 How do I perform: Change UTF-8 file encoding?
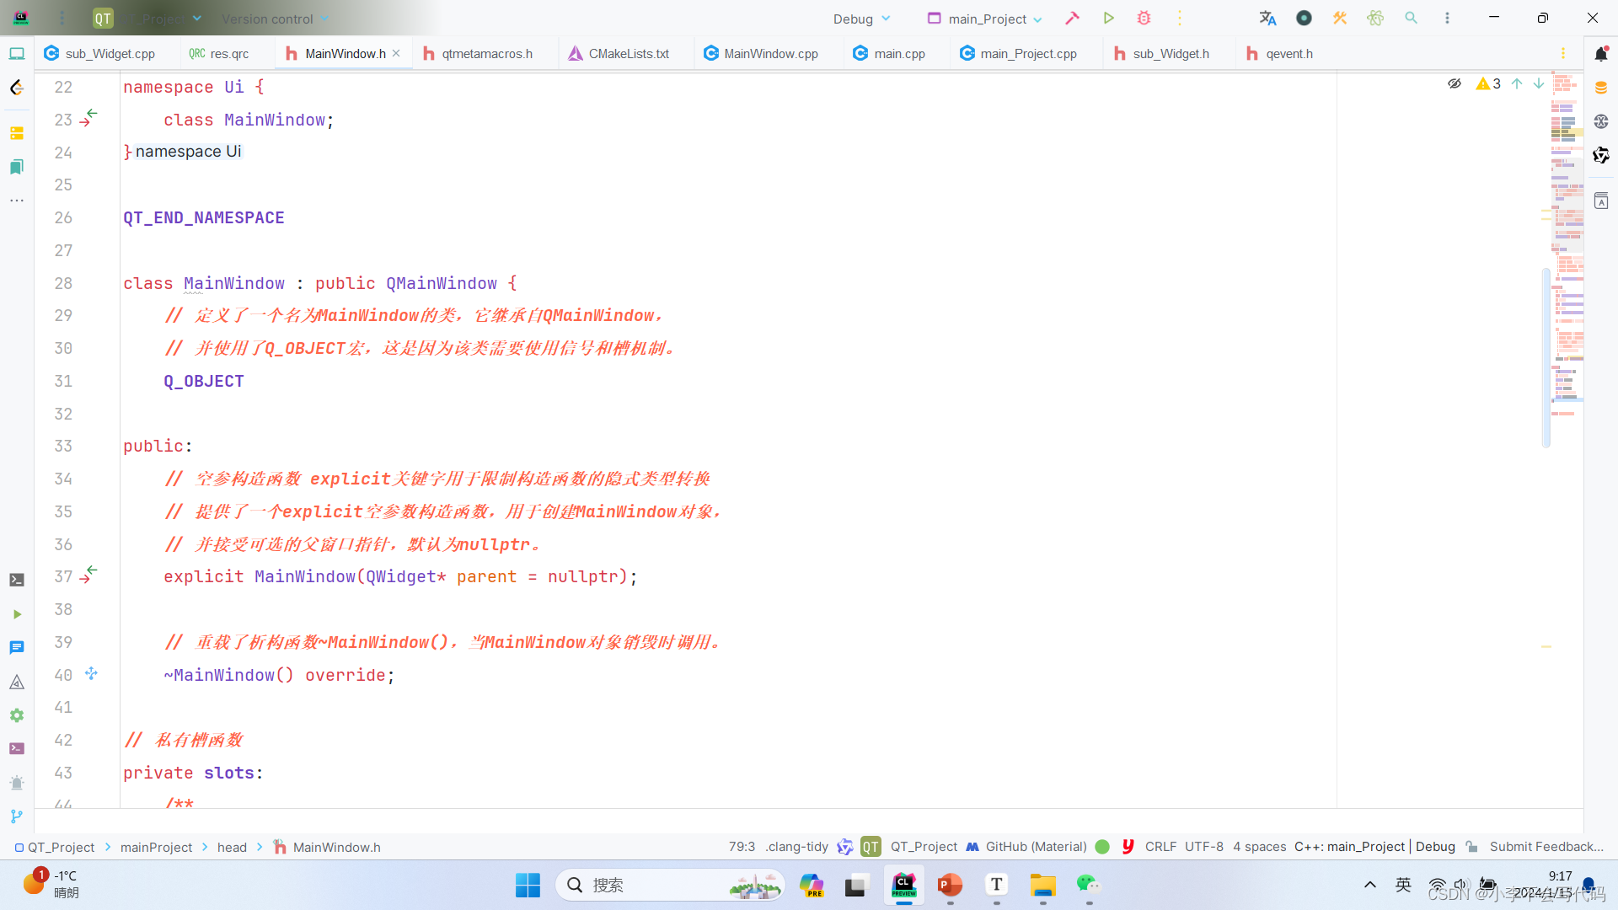1203,847
